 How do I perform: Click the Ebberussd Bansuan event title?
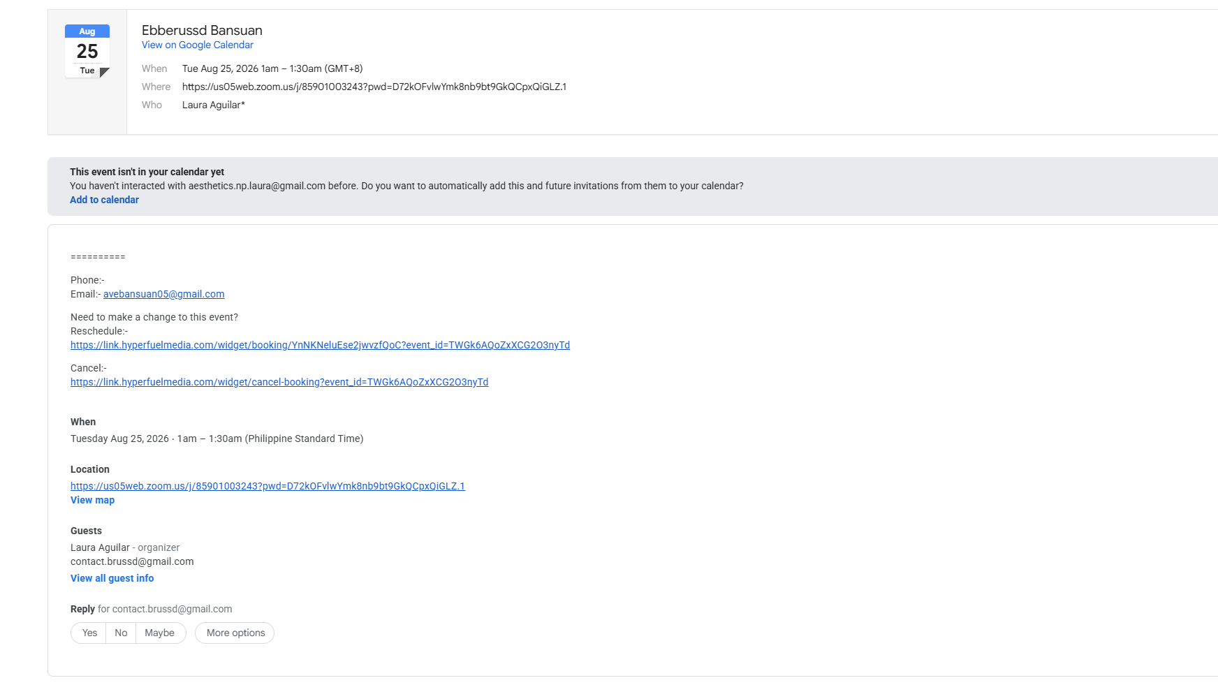tap(202, 30)
